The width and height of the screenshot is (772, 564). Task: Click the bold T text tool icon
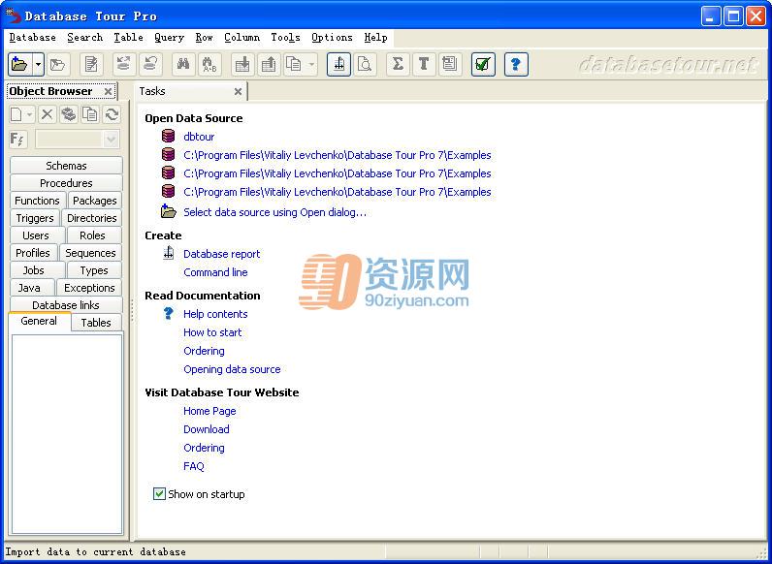(424, 64)
